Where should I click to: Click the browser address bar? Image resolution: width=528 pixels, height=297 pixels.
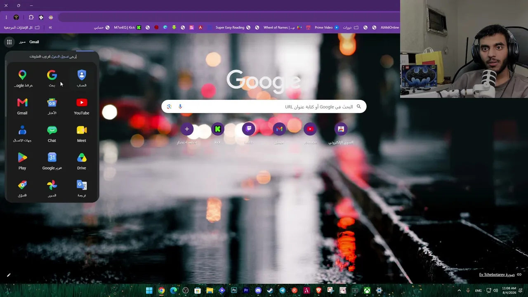coord(228,17)
